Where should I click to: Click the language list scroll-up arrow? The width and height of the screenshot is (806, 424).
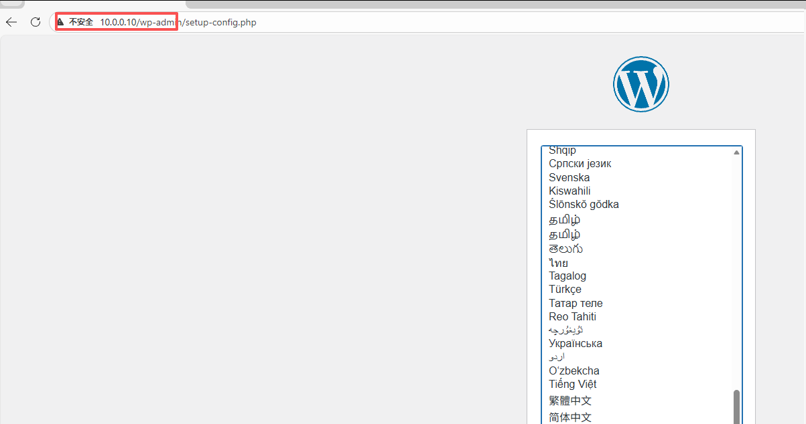click(736, 152)
